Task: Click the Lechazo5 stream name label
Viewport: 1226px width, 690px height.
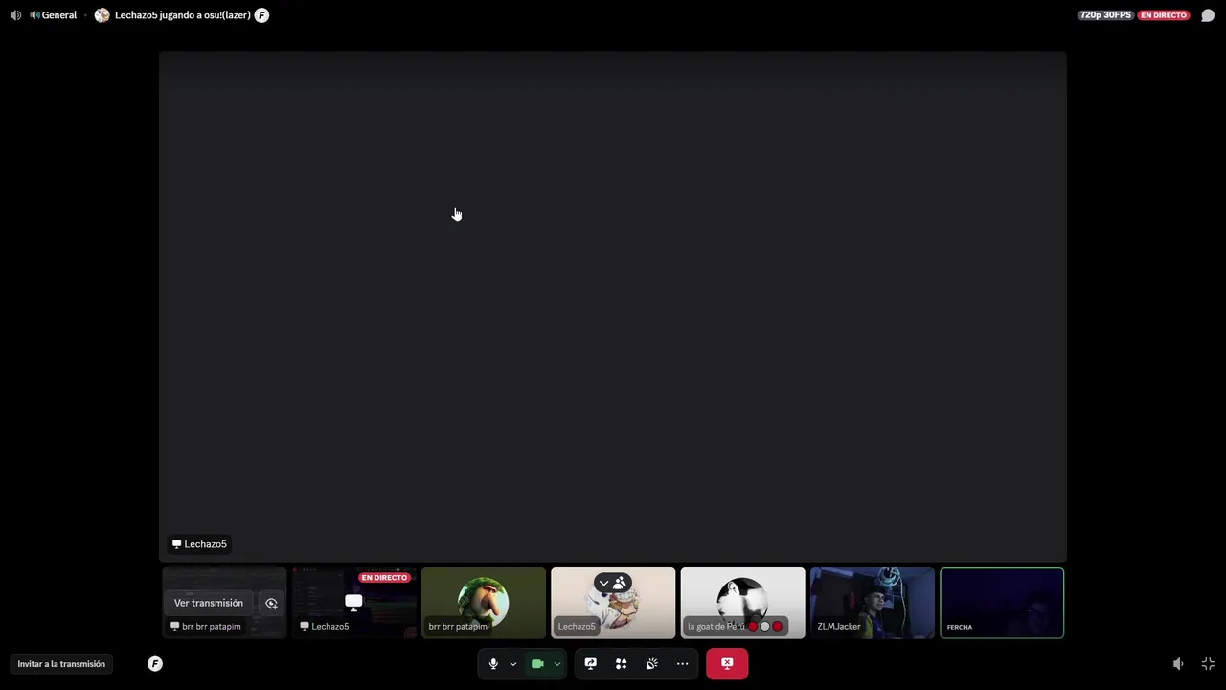Action: pos(199,544)
